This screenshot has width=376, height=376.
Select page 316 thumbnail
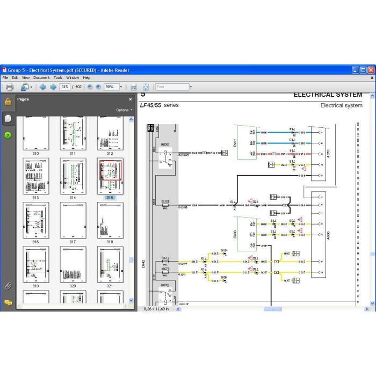click(x=36, y=220)
